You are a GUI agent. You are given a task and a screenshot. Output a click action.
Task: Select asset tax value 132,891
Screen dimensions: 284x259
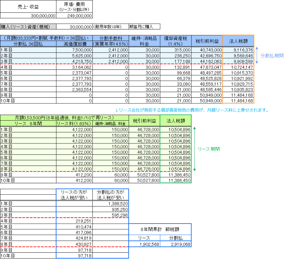tap(176, 67)
